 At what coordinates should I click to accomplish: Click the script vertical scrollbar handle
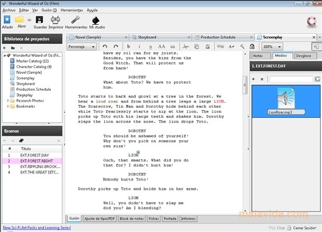coord(245,85)
